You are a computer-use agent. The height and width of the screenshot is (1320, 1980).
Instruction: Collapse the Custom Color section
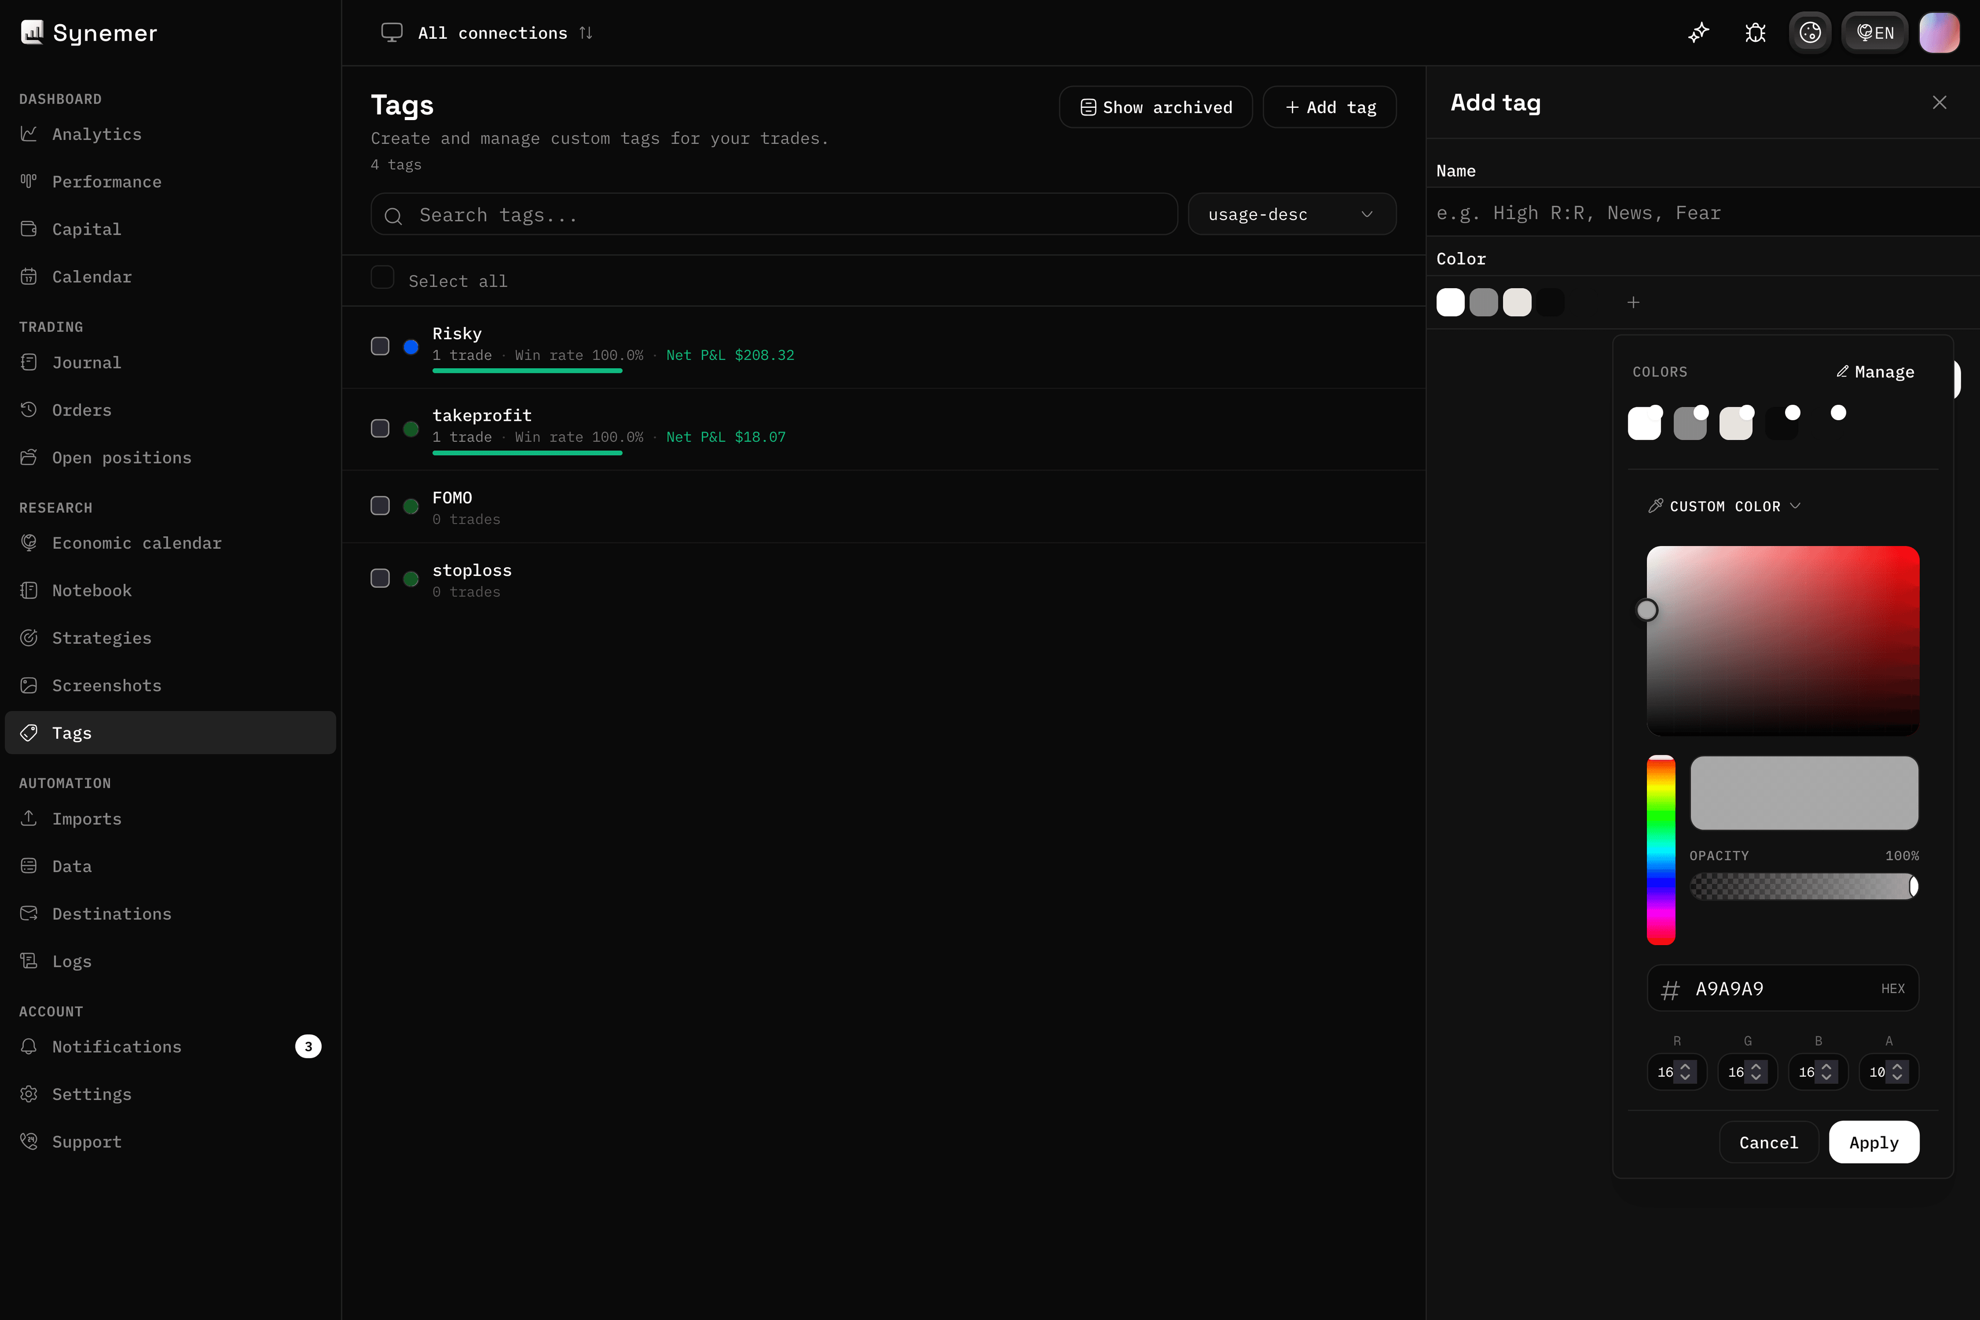1724,506
